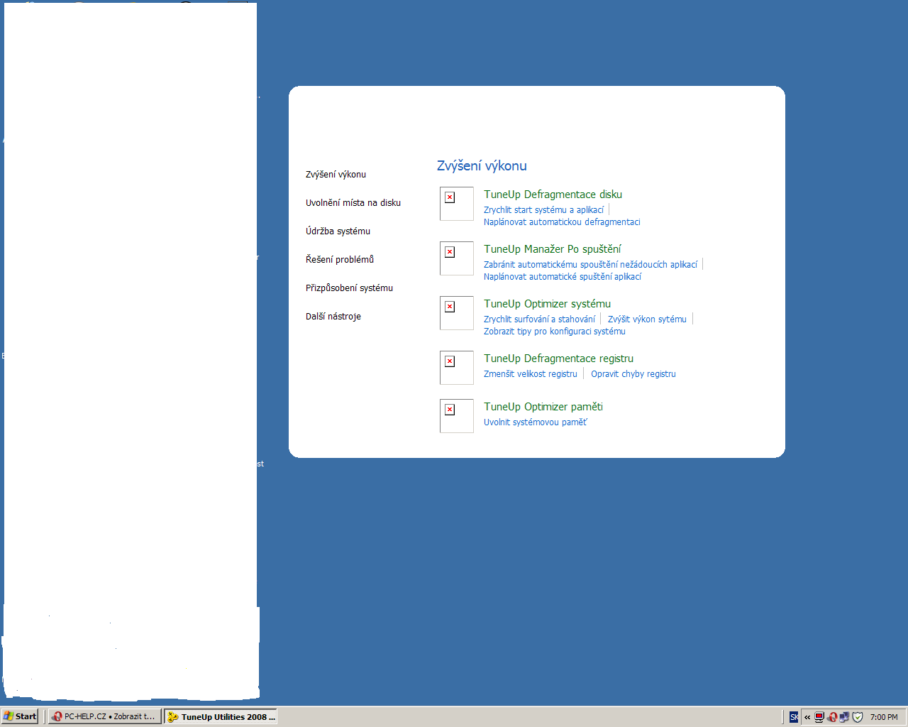Launch TuneUp Defragmentace disku
The image size is (908, 727).
pyautogui.click(x=553, y=195)
